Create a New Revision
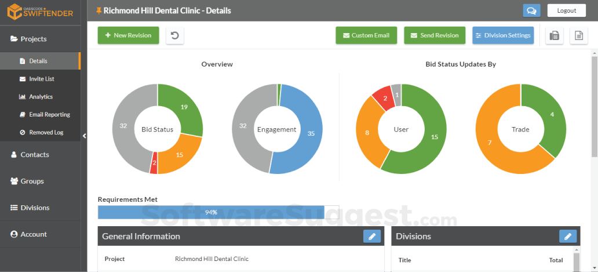Screen dimensions: 598x272 click(128, 35)
